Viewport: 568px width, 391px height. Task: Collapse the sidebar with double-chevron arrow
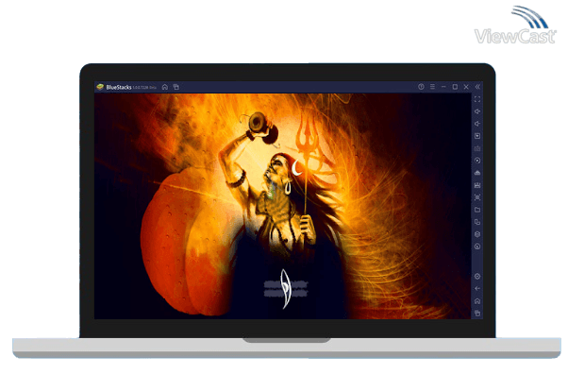[477, 87]
